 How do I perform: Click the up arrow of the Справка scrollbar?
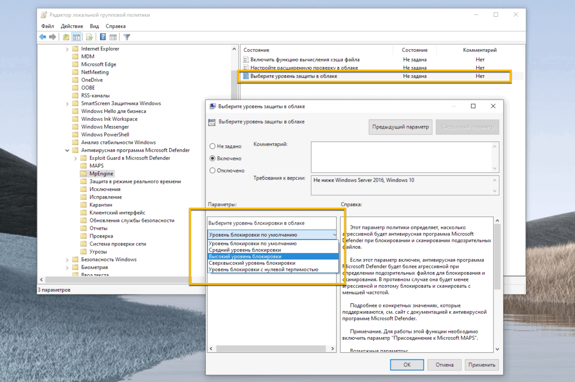tap(497, 221)
